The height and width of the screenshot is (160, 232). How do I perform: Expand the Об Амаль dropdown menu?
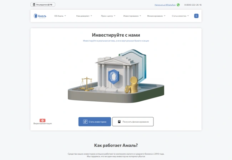coord(60,16)
